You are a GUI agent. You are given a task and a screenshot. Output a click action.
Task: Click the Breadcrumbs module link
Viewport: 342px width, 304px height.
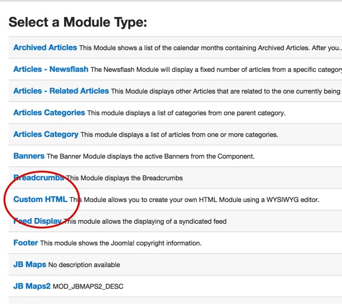39,178
